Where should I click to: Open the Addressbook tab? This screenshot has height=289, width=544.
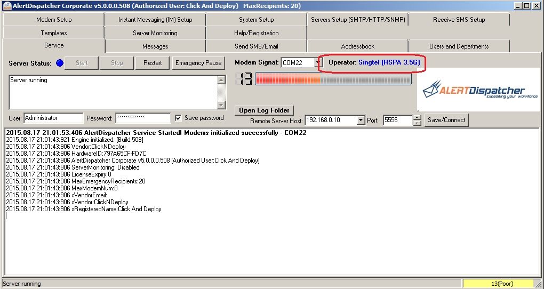coord(358,46)
